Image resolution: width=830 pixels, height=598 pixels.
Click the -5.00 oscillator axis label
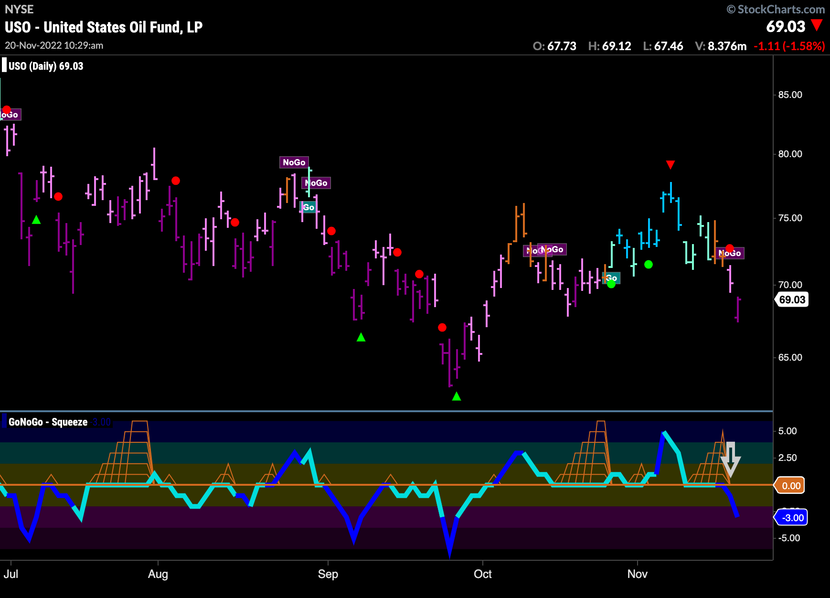click(x=789, y=538)
